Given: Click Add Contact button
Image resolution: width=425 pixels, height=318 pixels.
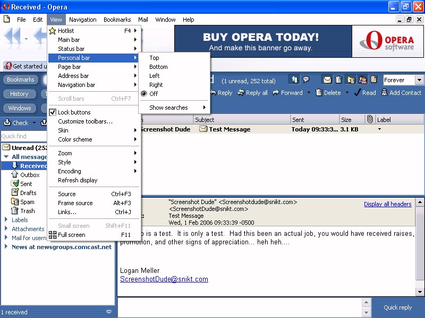Looking at the screenshot, I should pyautogui.click(x=402, y=93).
